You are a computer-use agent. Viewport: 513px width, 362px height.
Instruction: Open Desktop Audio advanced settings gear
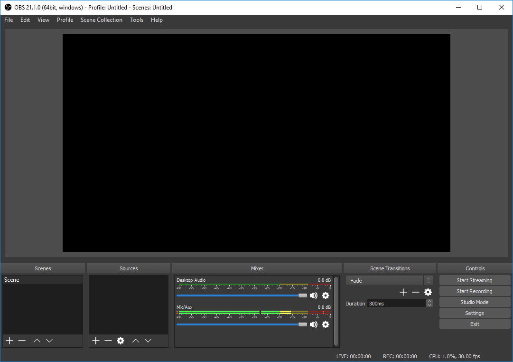(x=326, y=295)
